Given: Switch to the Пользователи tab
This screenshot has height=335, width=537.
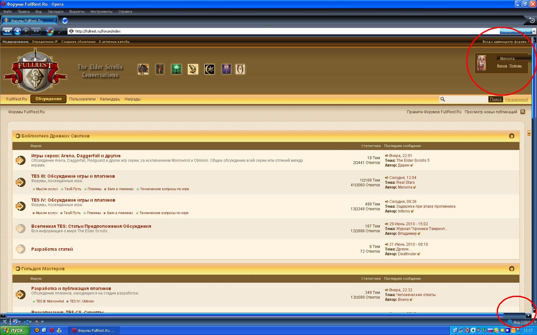Looking at the screenshot, I should [82, 99].
